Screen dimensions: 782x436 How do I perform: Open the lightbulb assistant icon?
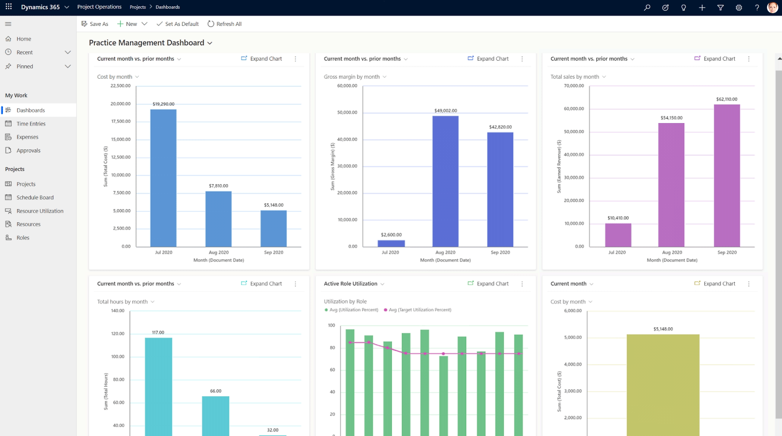(x=683, y=7)
